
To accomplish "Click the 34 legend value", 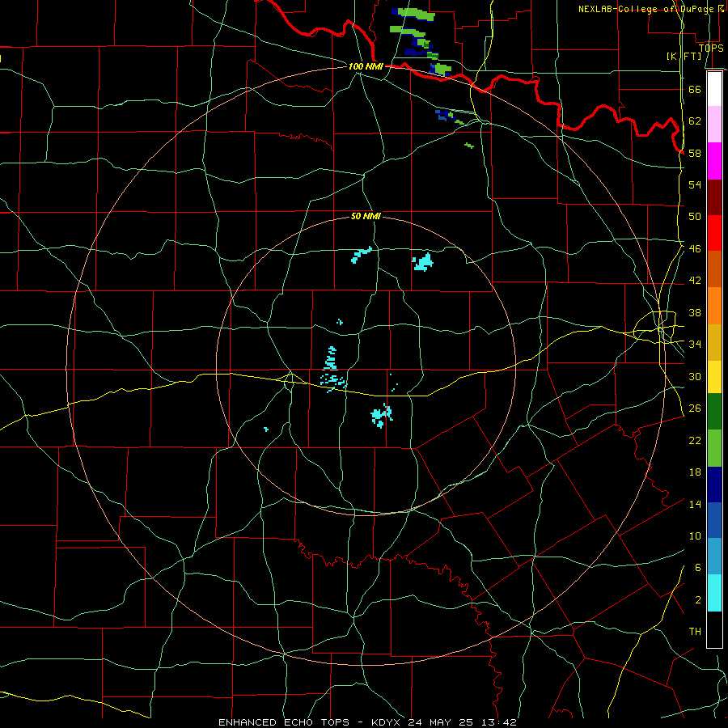I will coord(695,345).
